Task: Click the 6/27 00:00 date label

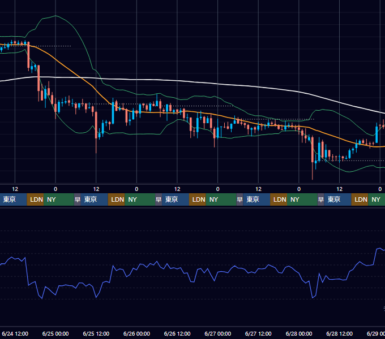Action: (217, 333)
